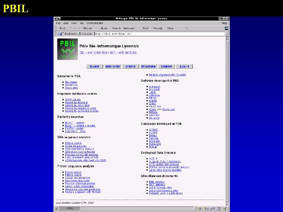The height and width of the screenshot is (212, 283).
Task: Open the ADE-4 link under Ecological Data
Action: (x=153, y=159)
